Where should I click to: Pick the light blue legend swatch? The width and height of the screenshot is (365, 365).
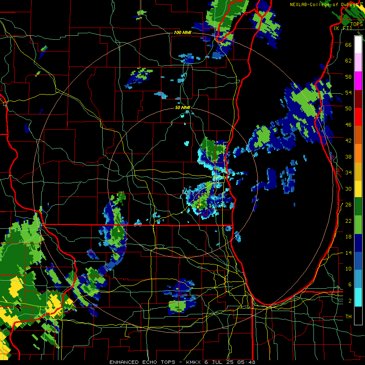[x=358, y=279]
